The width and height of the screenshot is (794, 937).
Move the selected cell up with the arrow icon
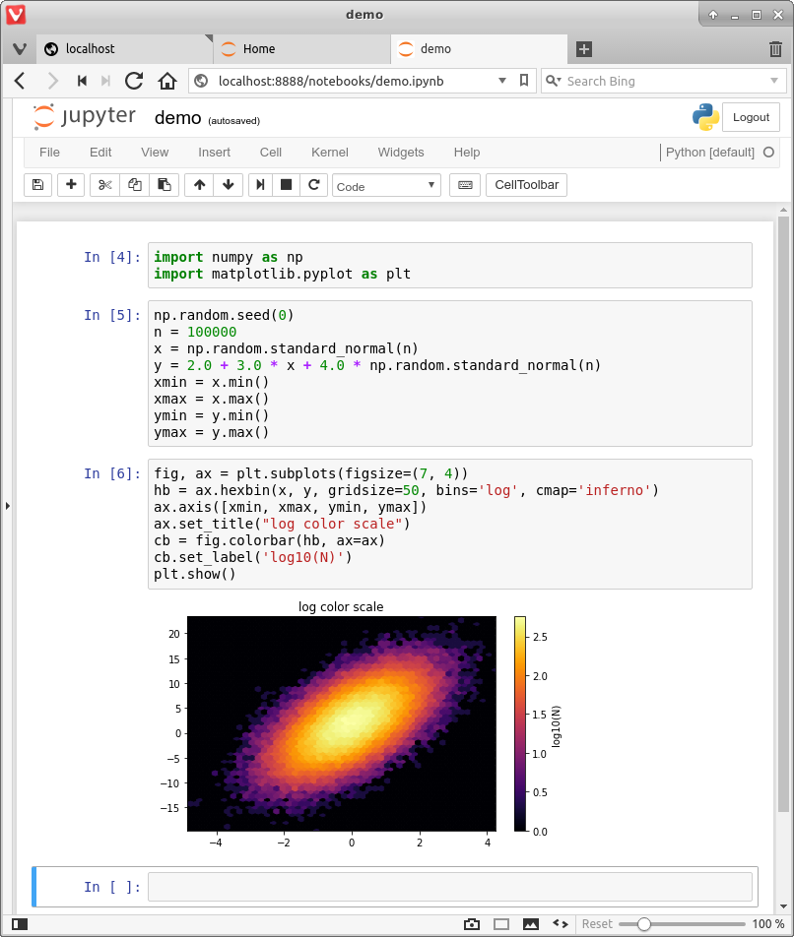click(199, 185)
